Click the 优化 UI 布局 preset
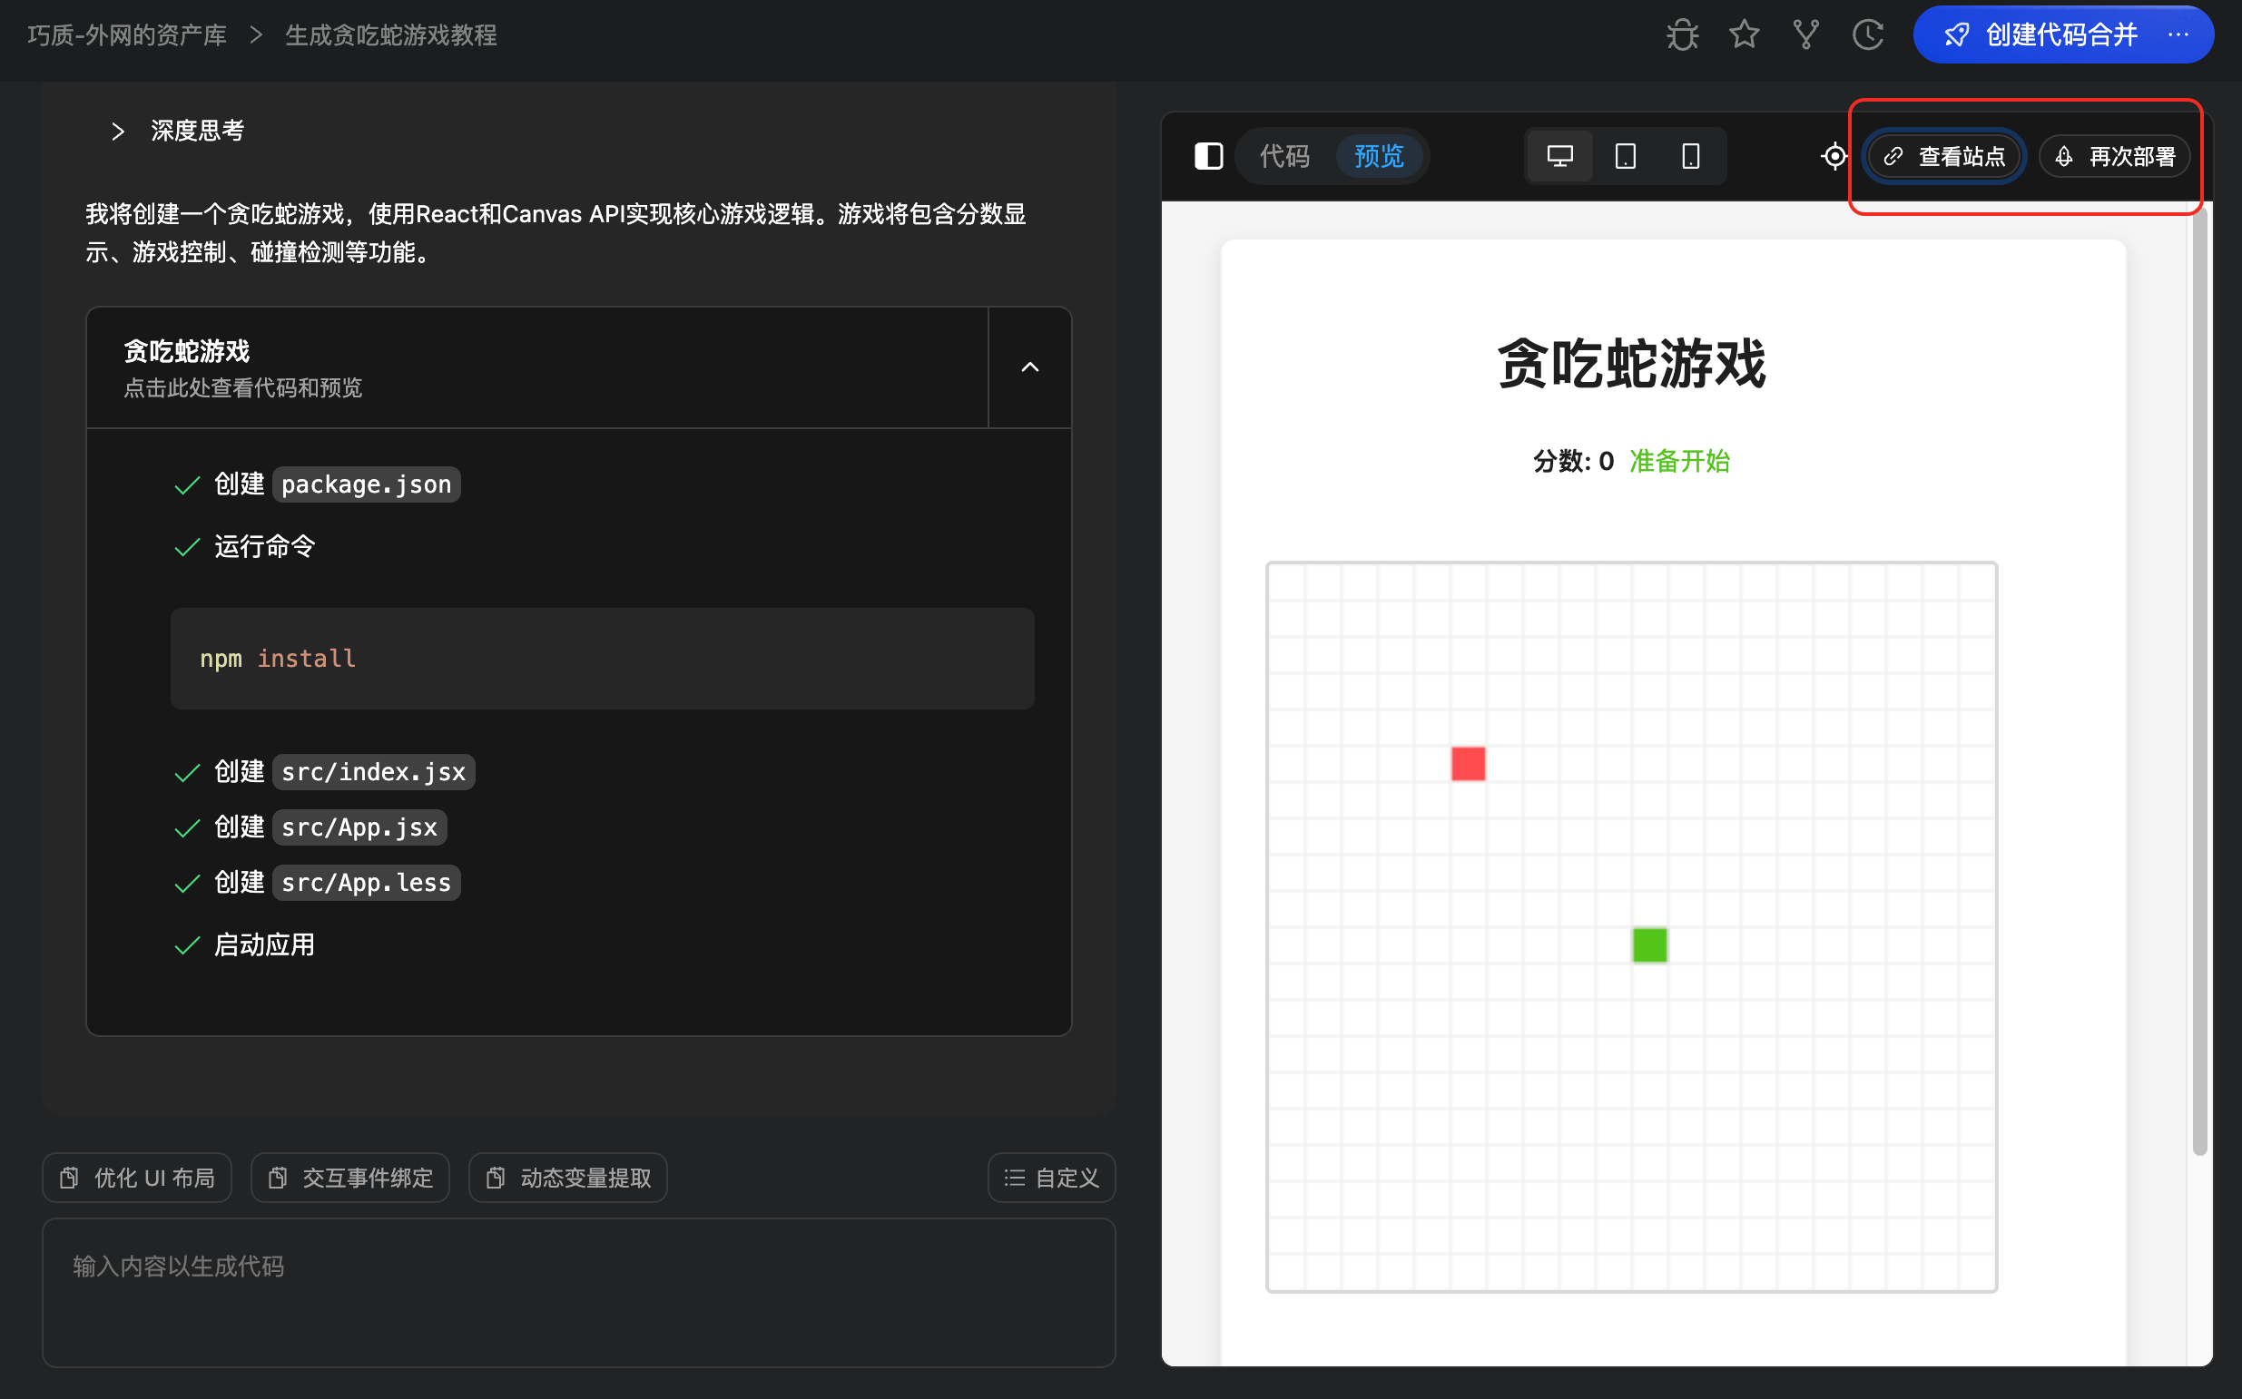The image size is (2242, 1399). [x=137, y=1177]
